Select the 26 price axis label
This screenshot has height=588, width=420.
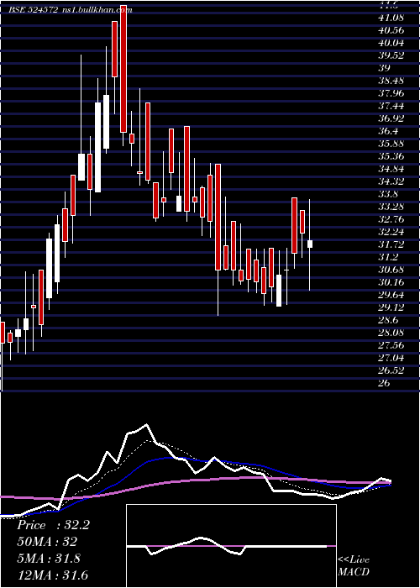[x=385, y=383]
